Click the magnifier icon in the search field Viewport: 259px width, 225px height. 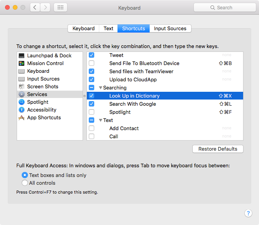(x=212, y=8)
